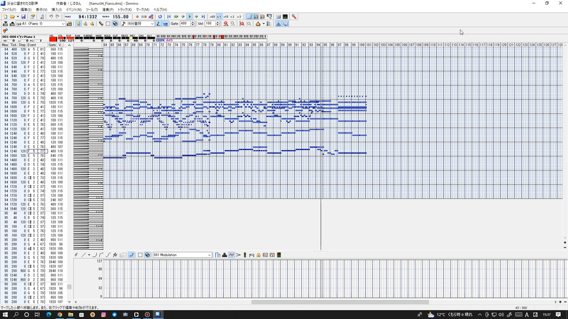Select the straight line tool in controller toolbar
Image resolution: width=568 pixels, height=319 pixels.
pyautogui.click(x=83, y=255)
